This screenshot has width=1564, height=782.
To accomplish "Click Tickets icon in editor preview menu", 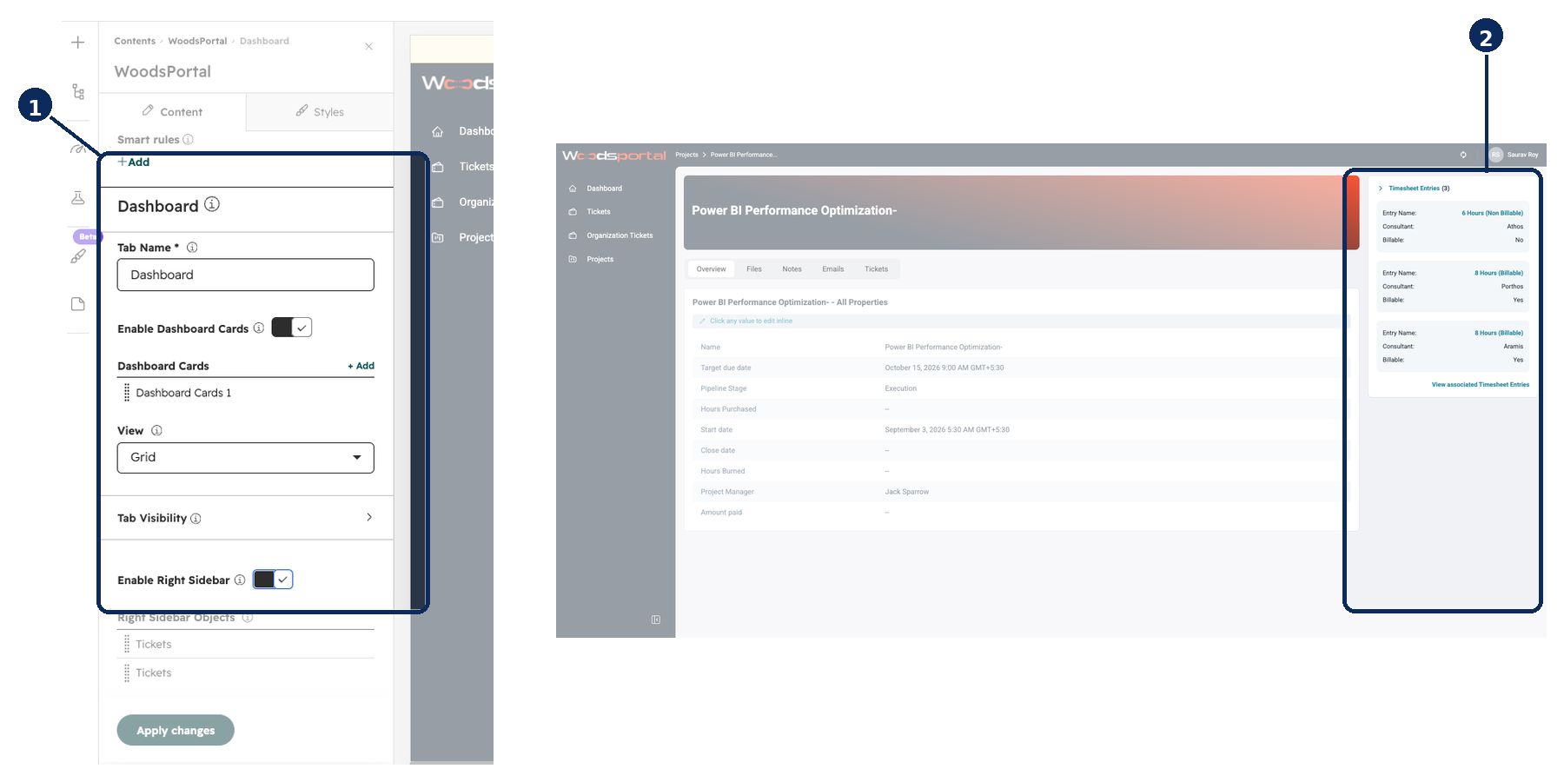I will click(x=438, y=167).
